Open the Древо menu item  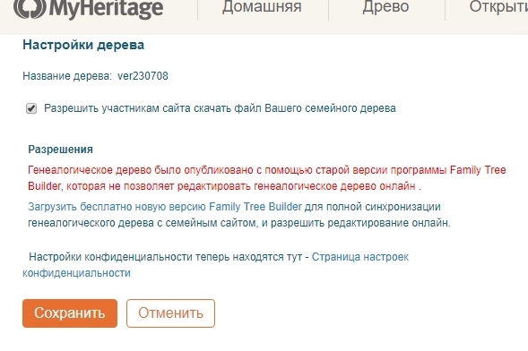pyautogui.click(x=385, y=7)
